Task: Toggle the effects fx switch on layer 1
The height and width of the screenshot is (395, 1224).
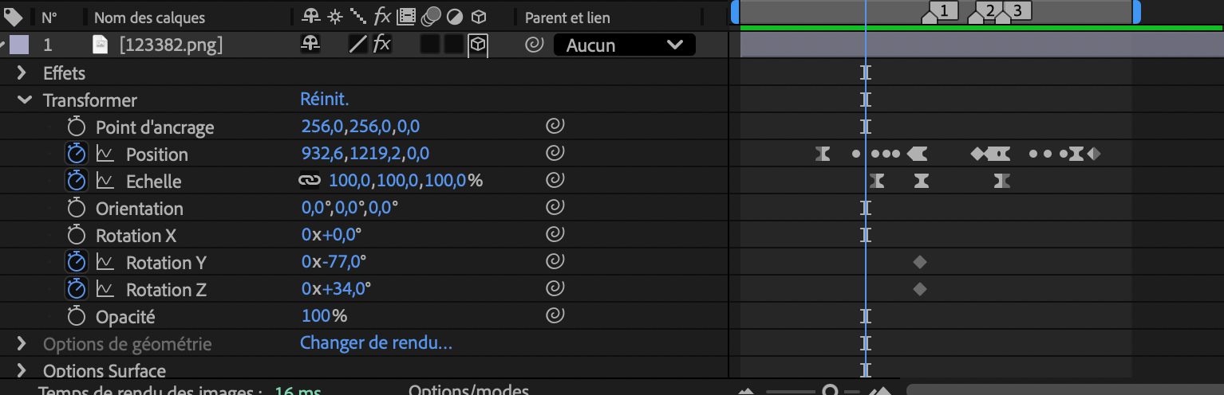Action: [381, 45]
